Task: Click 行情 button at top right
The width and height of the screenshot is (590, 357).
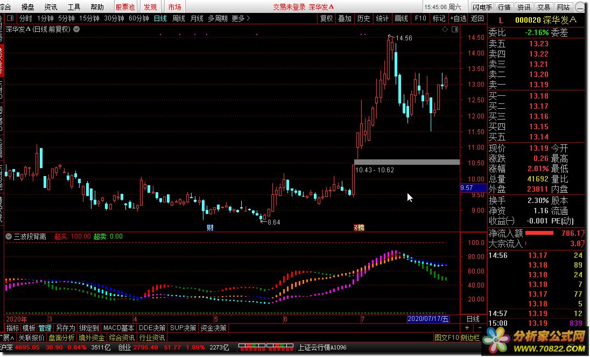Action: [x=504, y=7]
